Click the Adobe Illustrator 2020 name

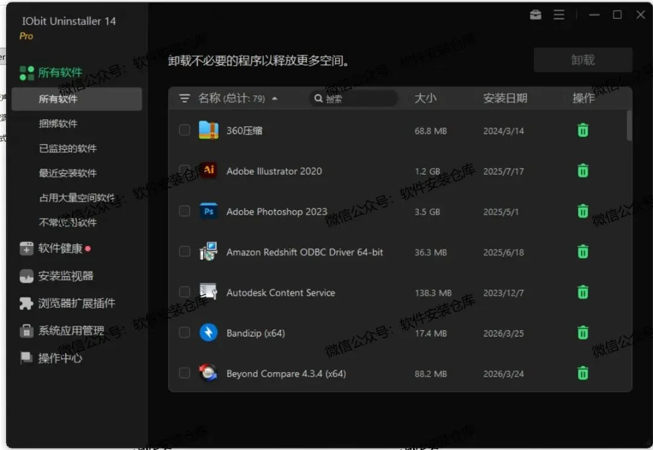(274, 171)
